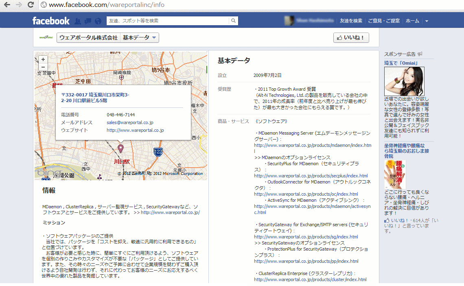The width and height of the screenshot is (464, 286).
Task: Click the Omiai ad woman photo
Action: coord(404,81)
